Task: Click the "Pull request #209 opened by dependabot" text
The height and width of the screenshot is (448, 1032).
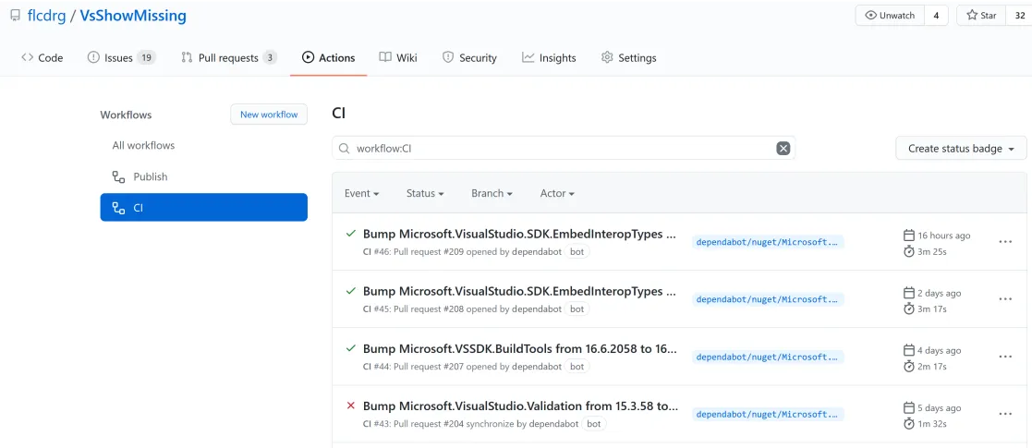Action: click(477, 251)
